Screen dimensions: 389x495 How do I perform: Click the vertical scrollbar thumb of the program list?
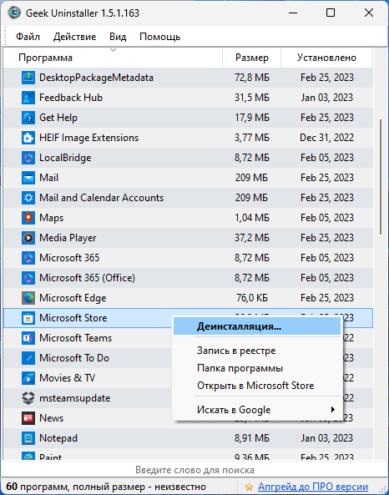381,177
